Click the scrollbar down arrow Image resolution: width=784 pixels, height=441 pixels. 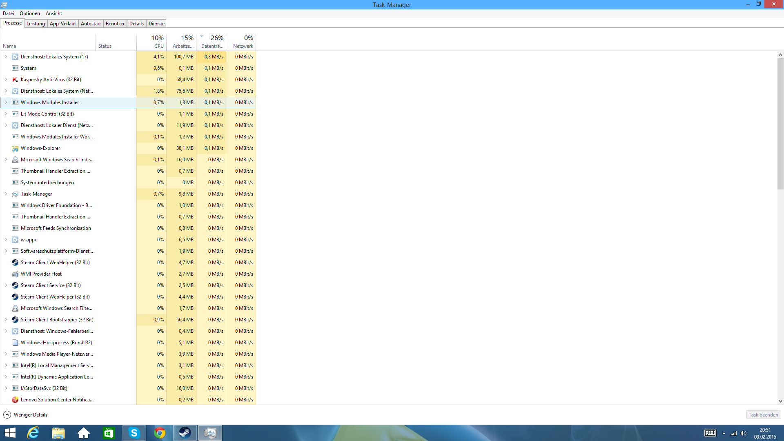point(780,401)
